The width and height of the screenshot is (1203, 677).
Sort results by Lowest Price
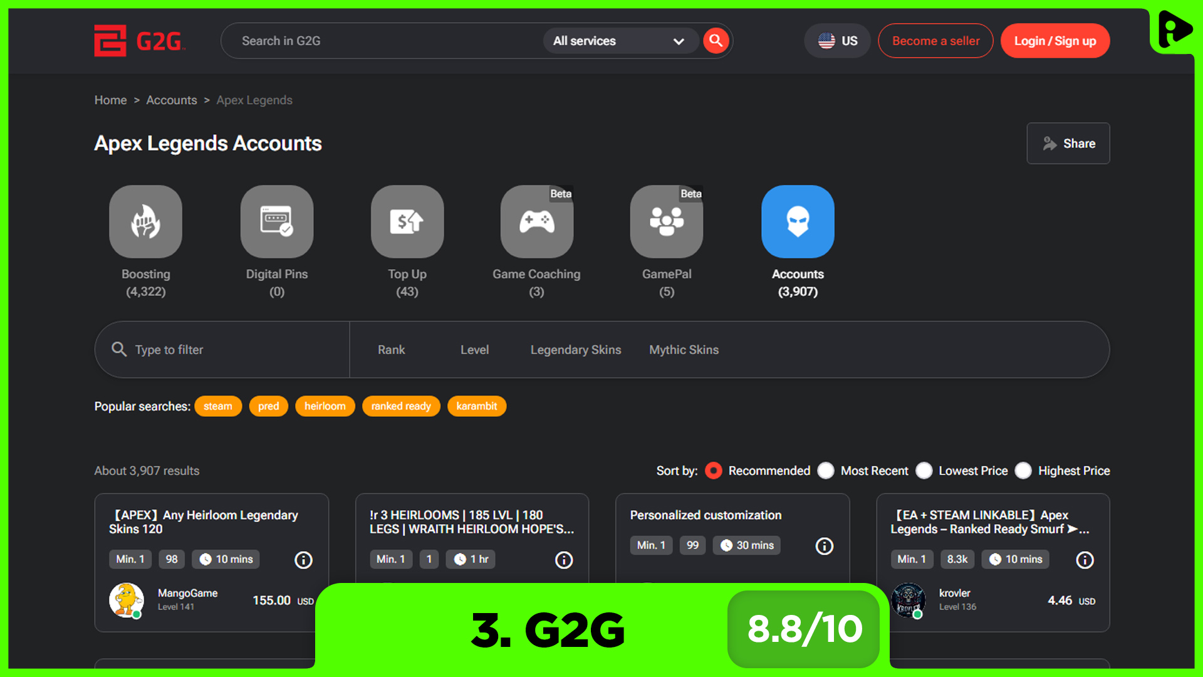pos(925,471)
